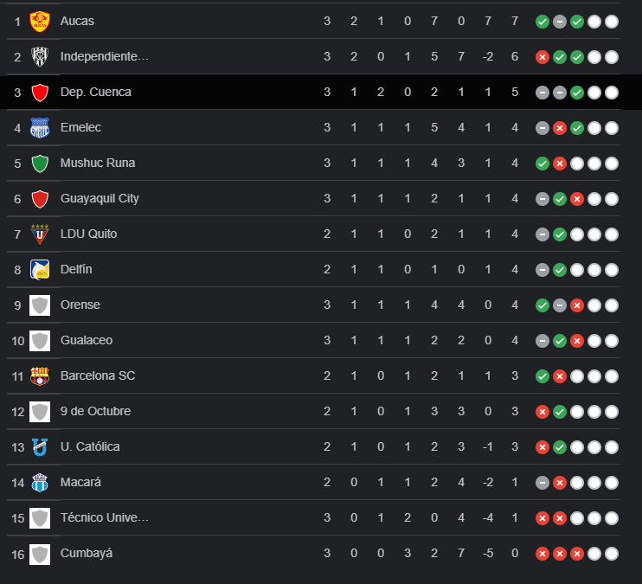Select the Orense team name
Screen dimensions: 642x584
80,305
